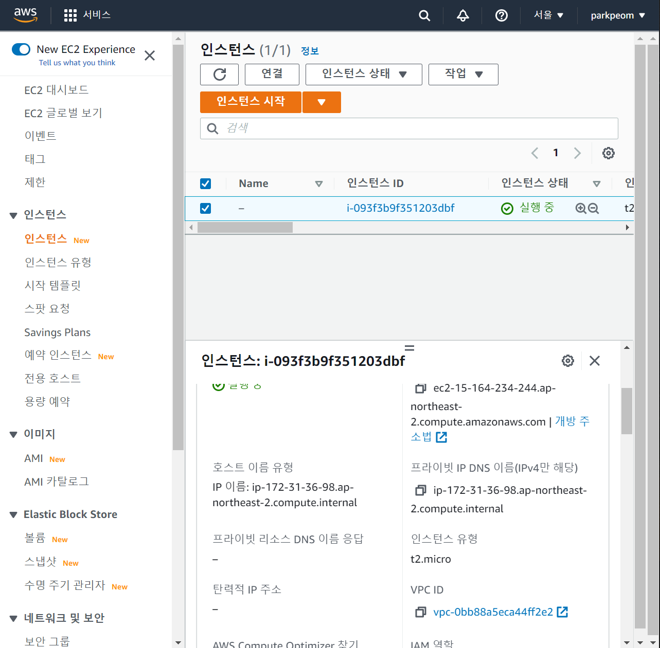Viewport: 660px width, 648px height.
Task: Collapse the 인스턴스 sidebar section
Action: [13, 215]
